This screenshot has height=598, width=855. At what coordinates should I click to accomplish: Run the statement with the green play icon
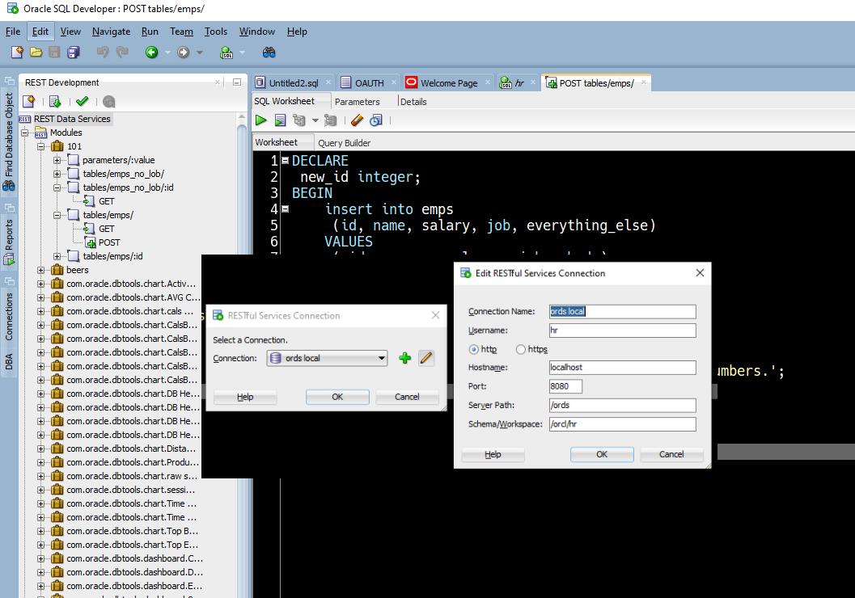pyautogui.click(x=261, y=120)
